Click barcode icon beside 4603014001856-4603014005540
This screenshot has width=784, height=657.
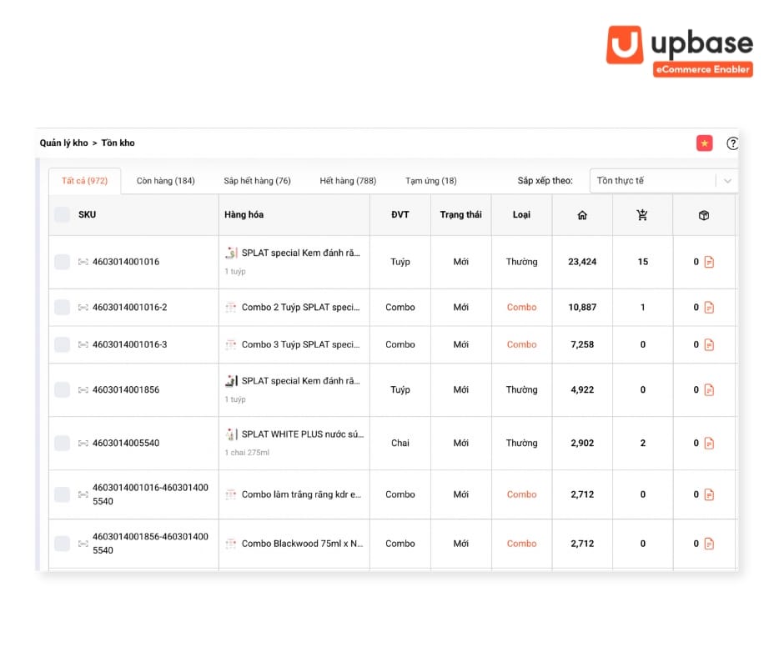(83, 544)
